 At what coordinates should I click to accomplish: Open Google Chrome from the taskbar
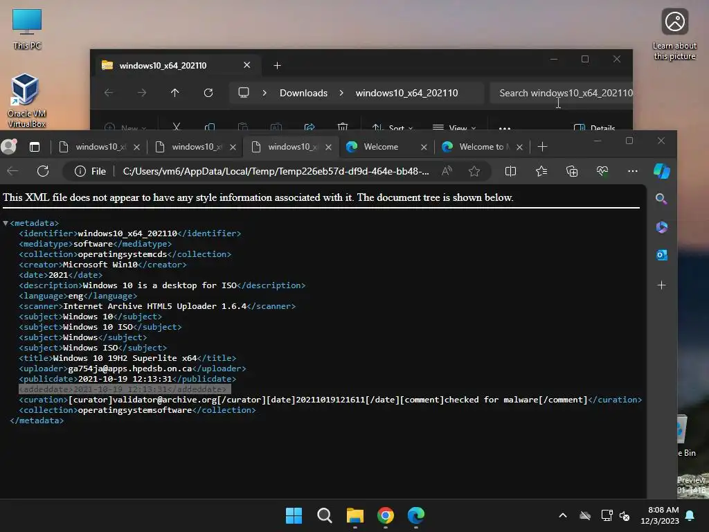[386, 515]
